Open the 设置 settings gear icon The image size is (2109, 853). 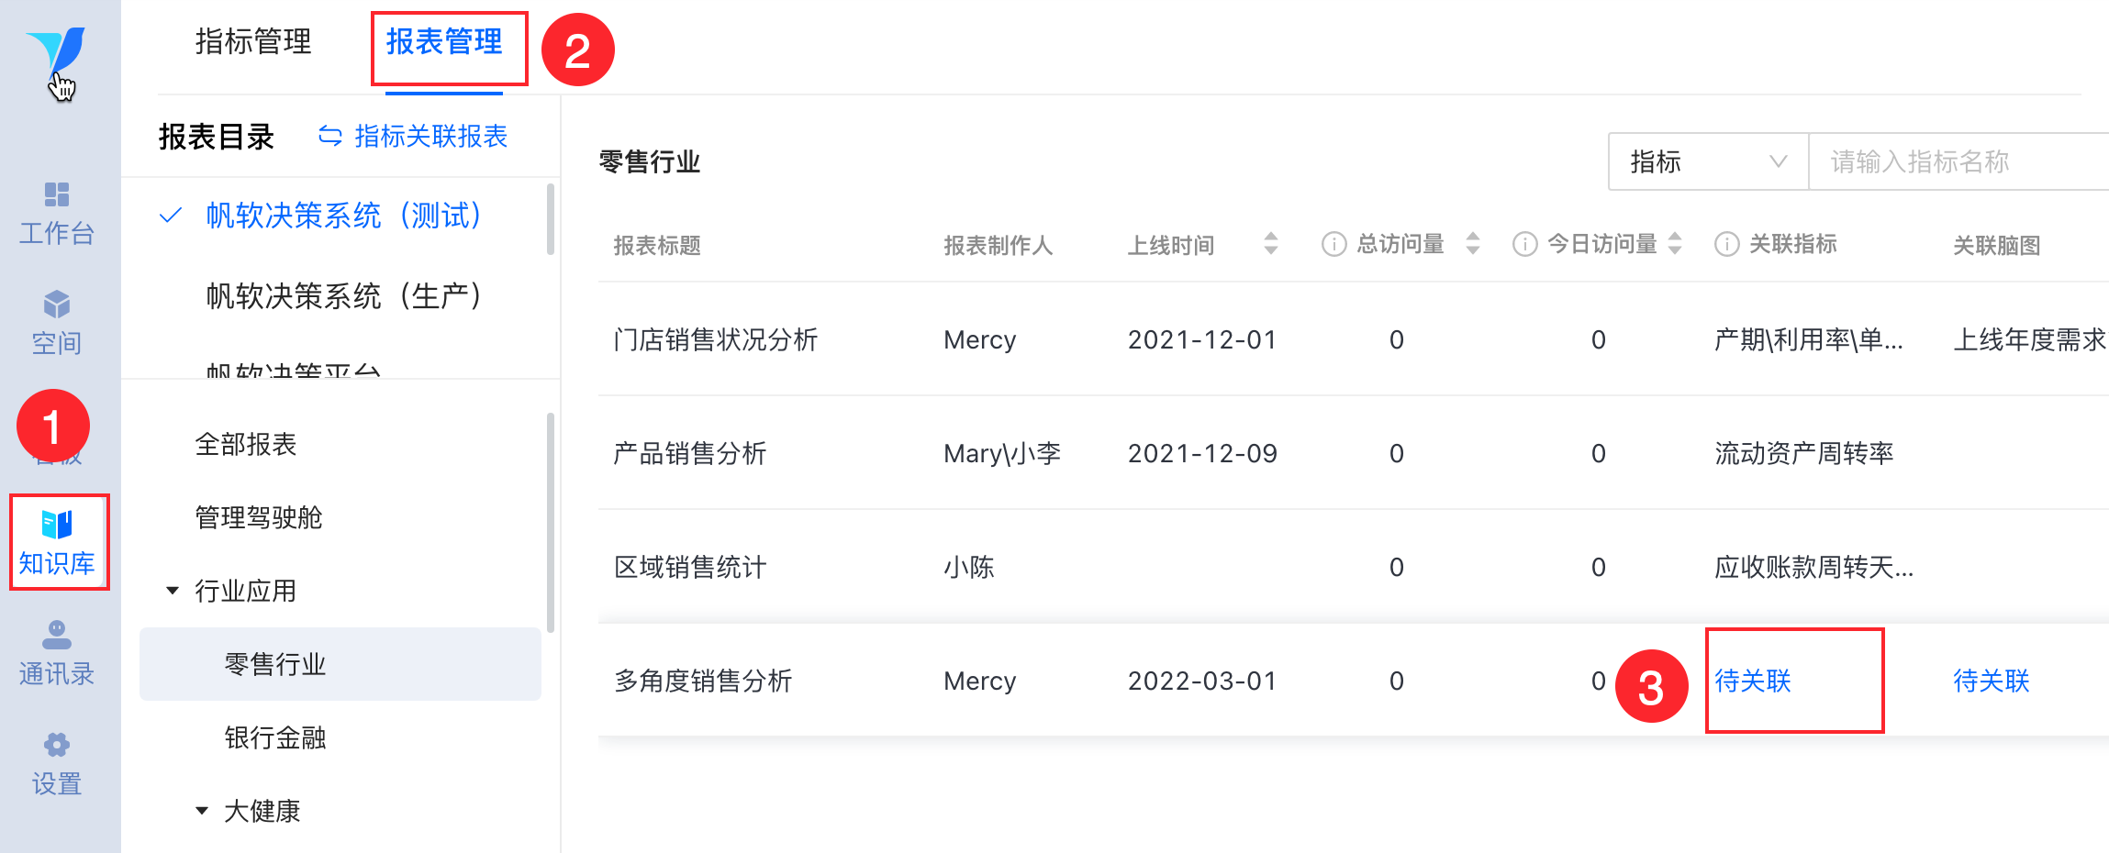point(57,745)
